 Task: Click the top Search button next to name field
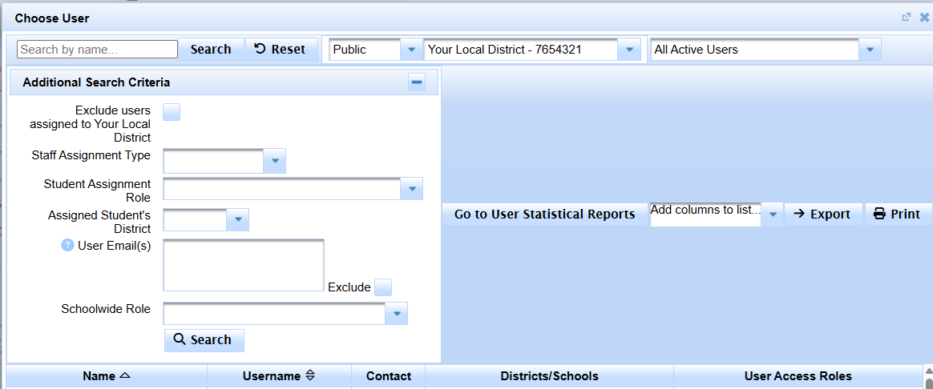click(x=211, y=50)
